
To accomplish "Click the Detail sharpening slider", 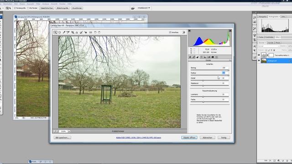I will click(x=209, y=80).
